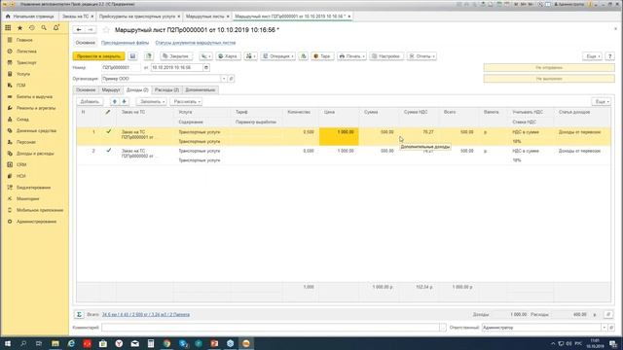Click the Комментарий input field
The height and width of the screenshot is (350, 623).
[271, 328]
